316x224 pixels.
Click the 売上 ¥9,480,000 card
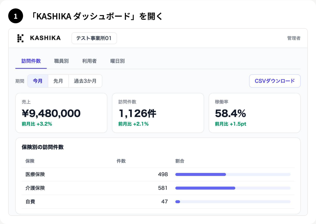tap(61, 113)
